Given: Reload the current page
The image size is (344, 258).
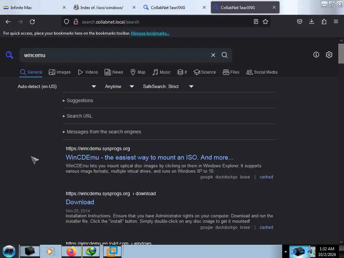Looking at the screenshot, I should click(32, 22).
